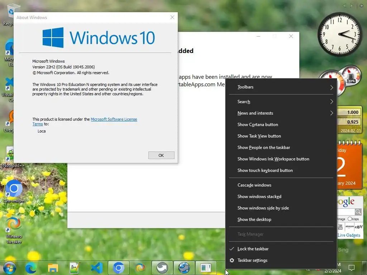This screenshot has height=275, width=367.
Task: Switch to the grey arrow-globe taskbar app
Action: [x=162, y=268]
